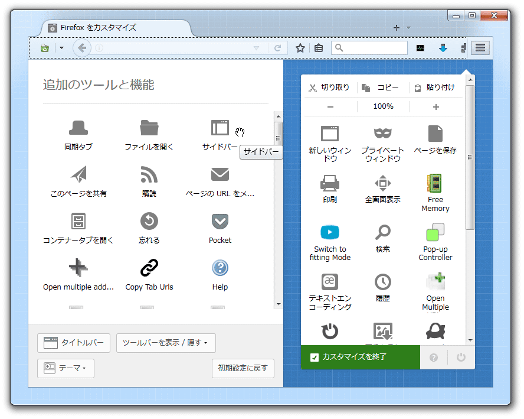524x419 pixels.
Task: Click down arrow of tools palette scrollbar
Action: [x=279, y=304]
